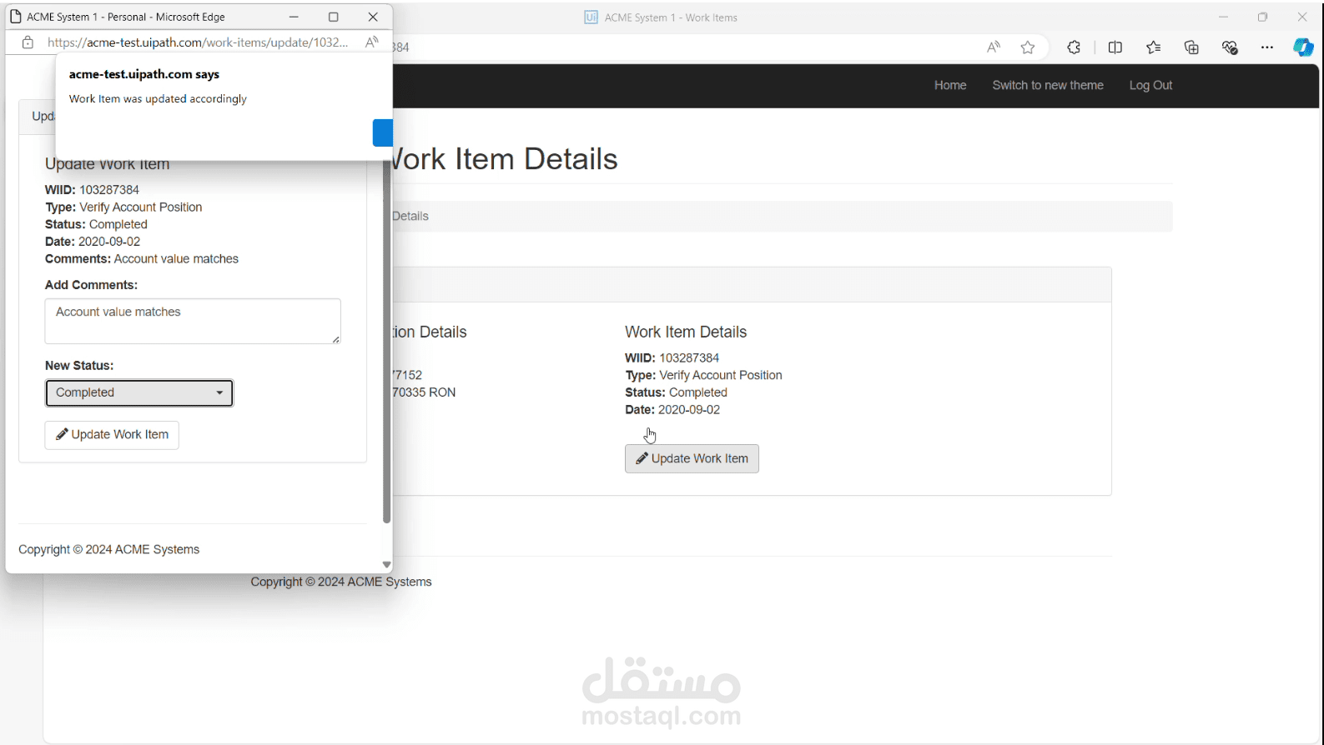Click 'Type: Verify Account Position' in popup window
The width and height of the screenshot is (1324, 745).
coord(123,207)
